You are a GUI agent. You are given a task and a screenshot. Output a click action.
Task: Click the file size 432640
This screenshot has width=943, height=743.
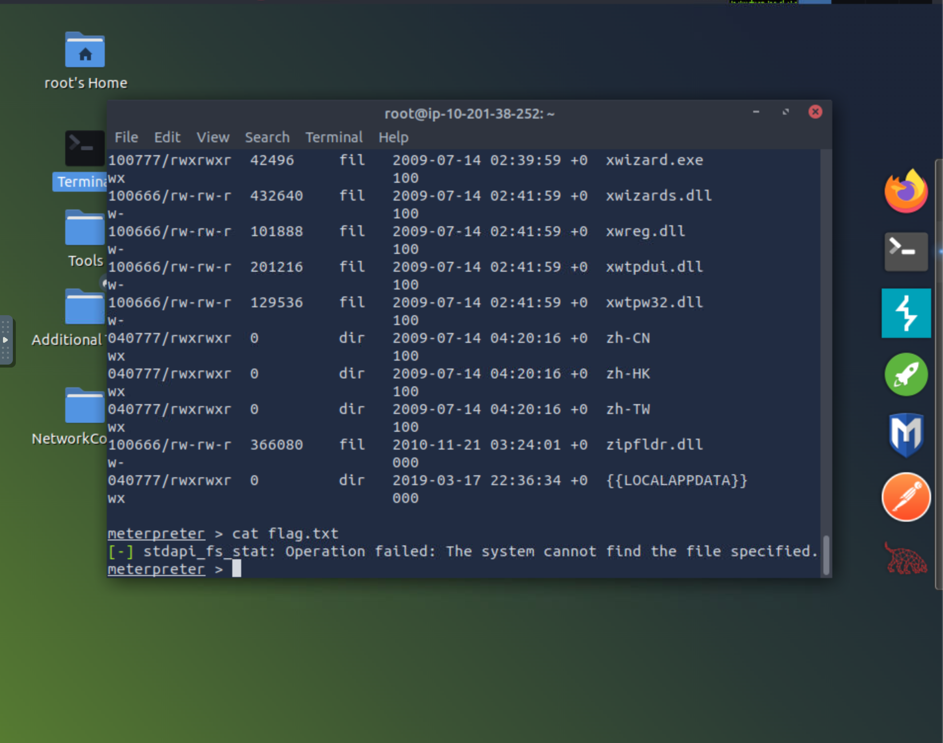276,196
